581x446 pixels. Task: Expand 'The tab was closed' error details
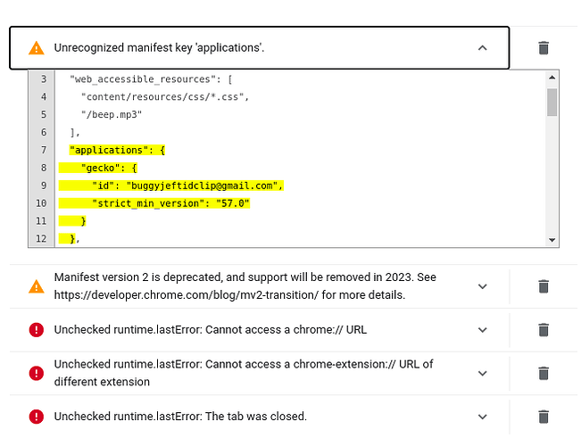click(x=483, y=417)
